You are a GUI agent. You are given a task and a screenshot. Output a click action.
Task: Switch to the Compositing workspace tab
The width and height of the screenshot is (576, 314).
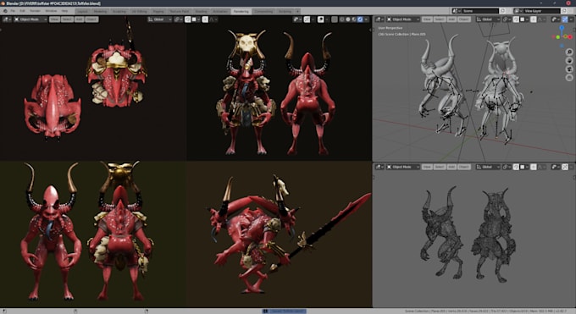tap(263, 11)
